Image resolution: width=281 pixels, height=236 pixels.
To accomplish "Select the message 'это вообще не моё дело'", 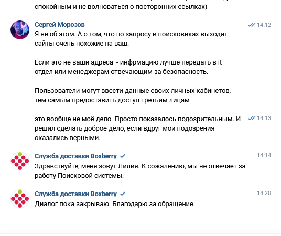I will pos(137,128).
